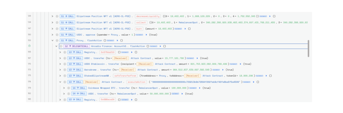Click the dotted-circle icon on the USDC approve row
Image resolution: width=343 pixels, height=113 pixels.
tap(57, 35)
